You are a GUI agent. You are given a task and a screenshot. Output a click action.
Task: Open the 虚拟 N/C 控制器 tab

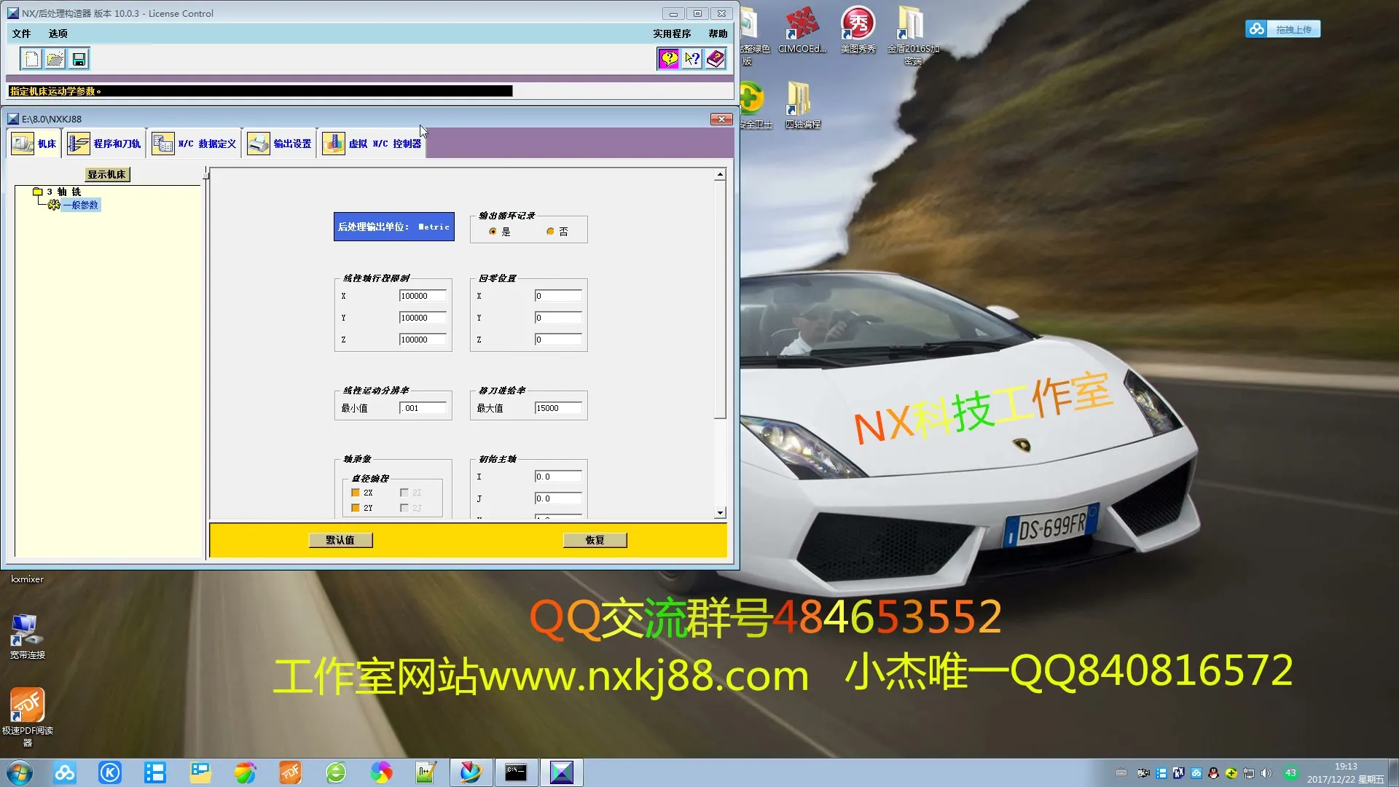point(372,144)
